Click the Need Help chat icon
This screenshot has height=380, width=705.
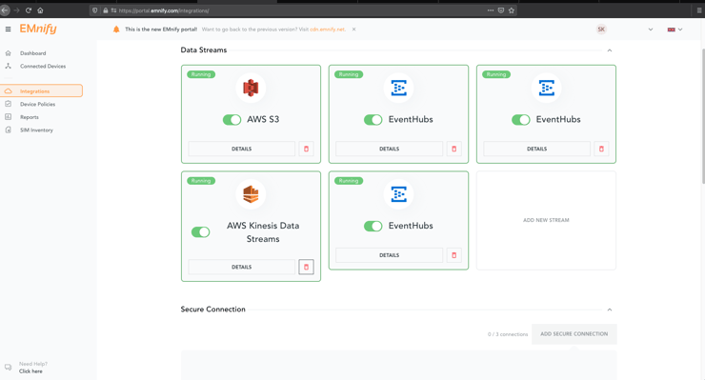point(8,367)
